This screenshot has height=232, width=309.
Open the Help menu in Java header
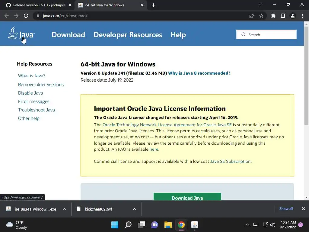[178, 35]
